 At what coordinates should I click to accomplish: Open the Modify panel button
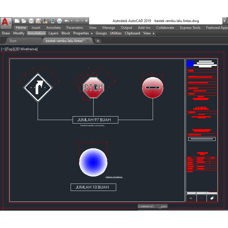[19, 33]
